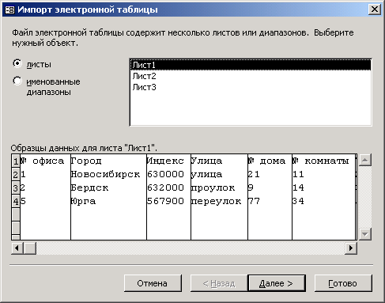
Task: Click the preview vertical scrollbar down arrow
Action: [365, 234]
